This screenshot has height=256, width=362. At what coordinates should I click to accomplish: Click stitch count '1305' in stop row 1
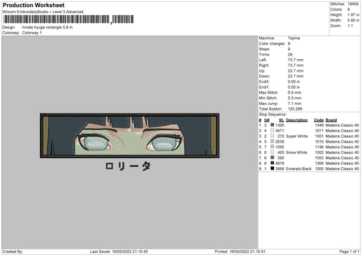(279, 125)
